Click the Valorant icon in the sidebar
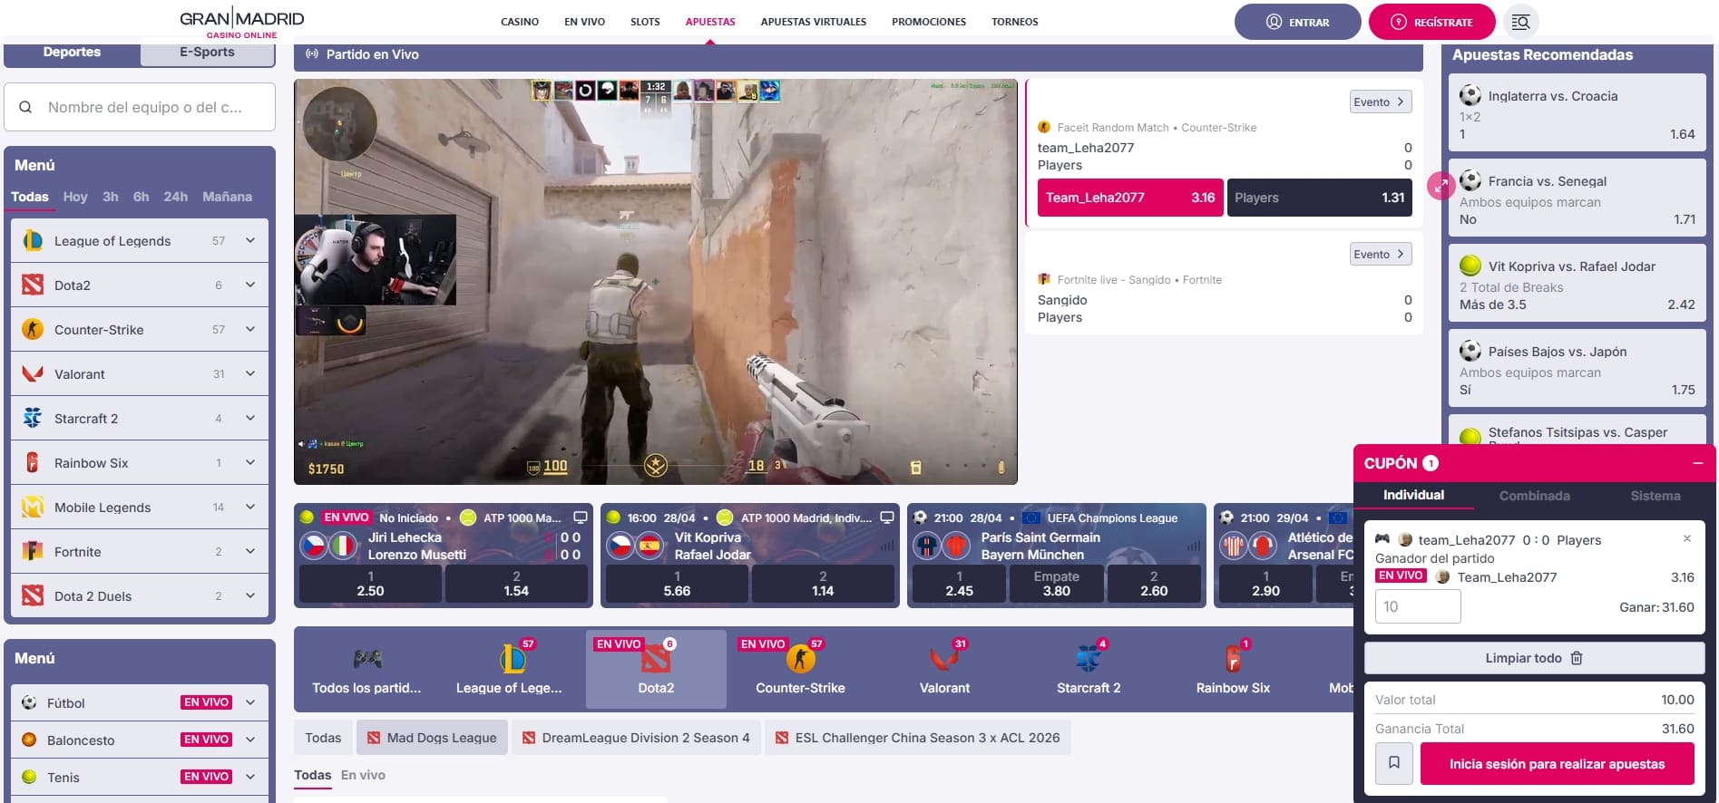This screenshot has width=1719, height=803. [x=33, y=374]
